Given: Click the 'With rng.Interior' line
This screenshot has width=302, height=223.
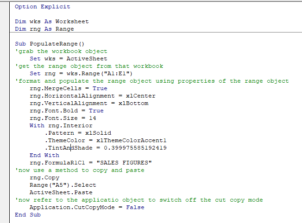Looking at the screenshot, I should pyautogui.click(x=61, y=125).
